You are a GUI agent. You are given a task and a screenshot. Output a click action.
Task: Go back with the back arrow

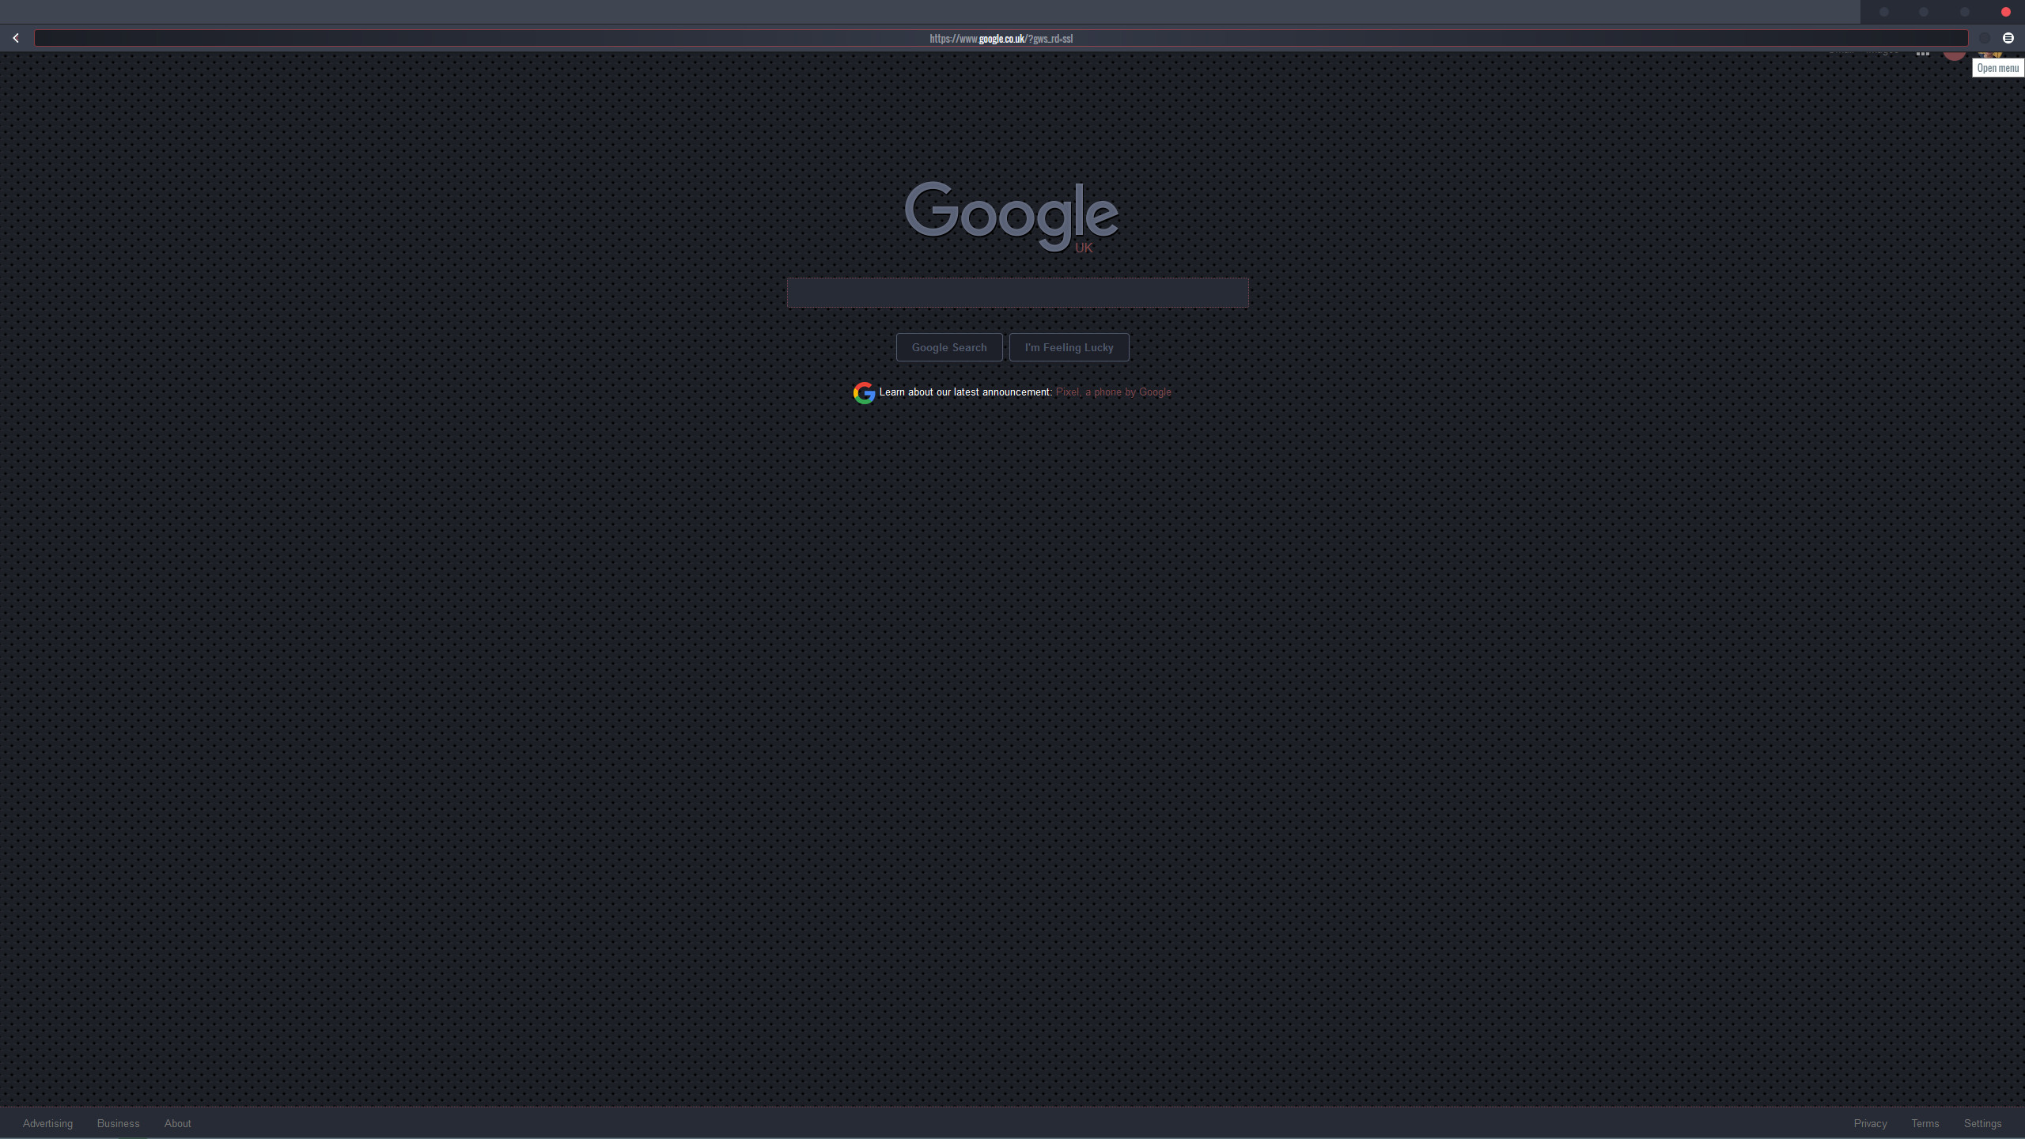coord(16,38)
